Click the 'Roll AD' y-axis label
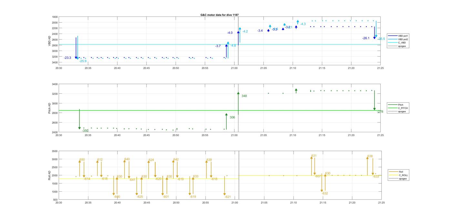The height and width of the screenshot is (224, 452). coord(49,176)
